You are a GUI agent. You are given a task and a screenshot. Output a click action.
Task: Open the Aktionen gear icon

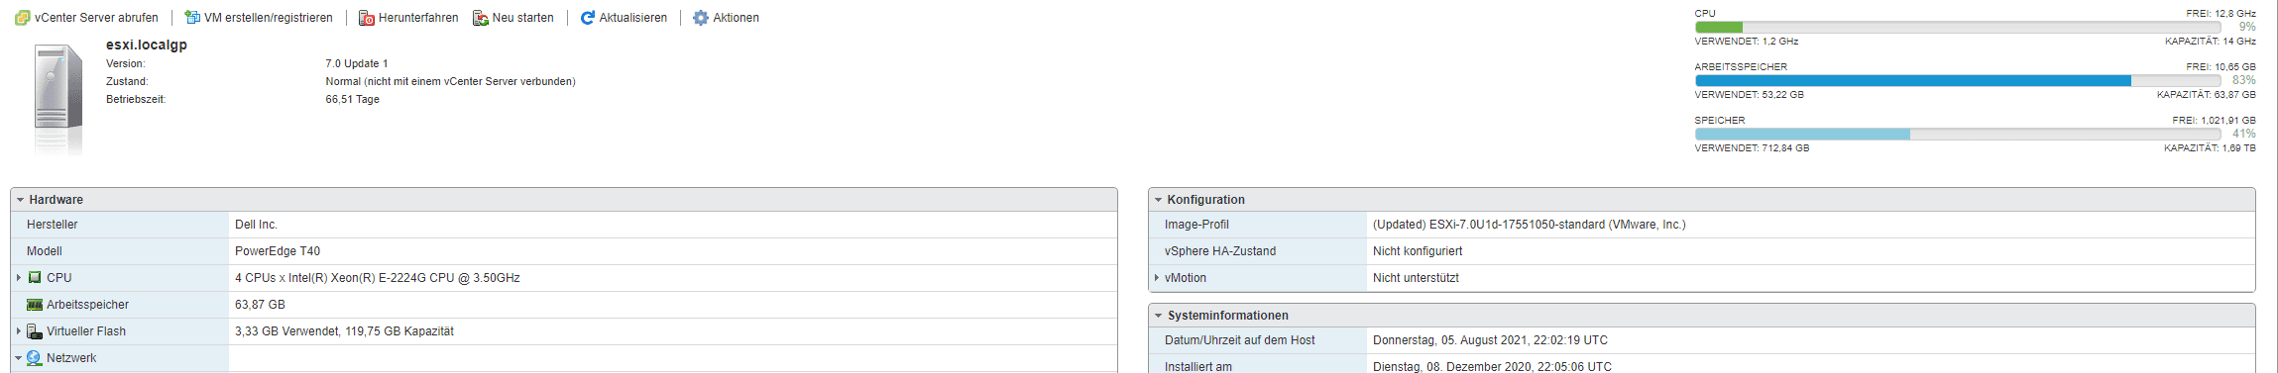pyautogui.click(x=701, y=18)
